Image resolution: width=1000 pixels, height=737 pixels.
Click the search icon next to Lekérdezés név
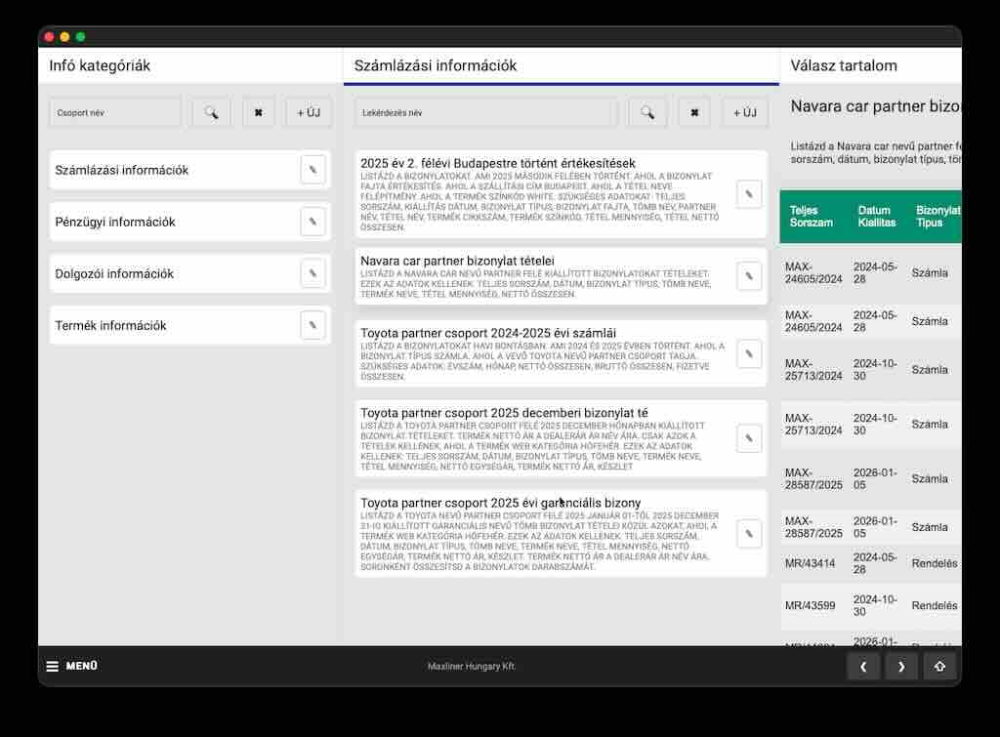coord(646,112)
